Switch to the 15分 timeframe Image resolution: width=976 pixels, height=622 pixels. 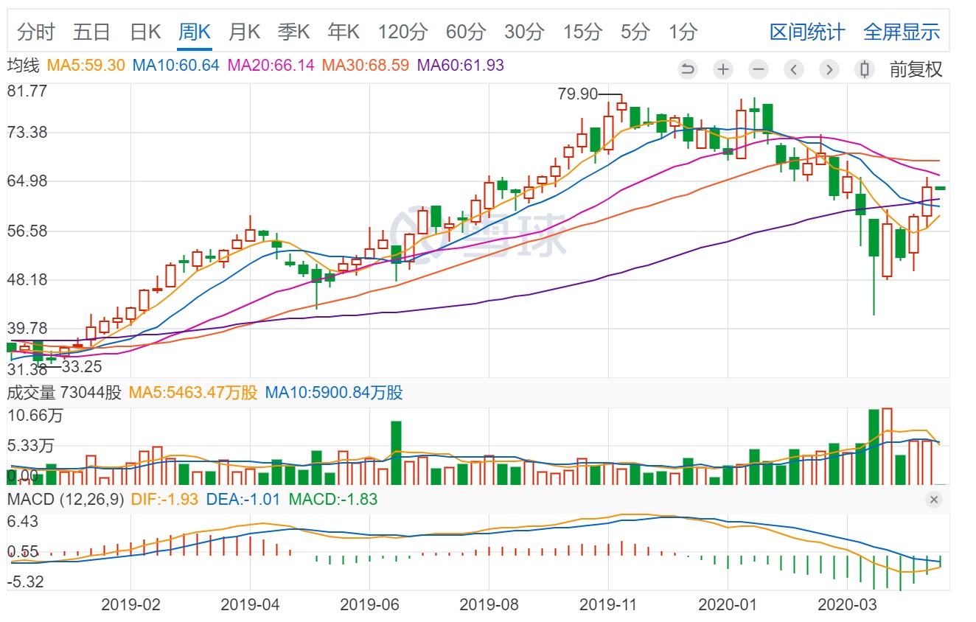pos(582,32)
